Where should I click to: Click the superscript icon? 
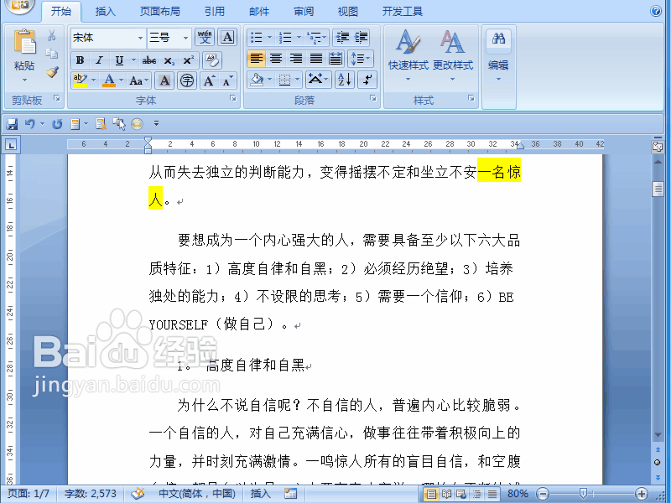click(187, 60)
